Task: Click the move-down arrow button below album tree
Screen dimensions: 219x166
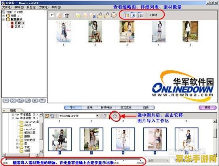Action: tap(42, 101)
